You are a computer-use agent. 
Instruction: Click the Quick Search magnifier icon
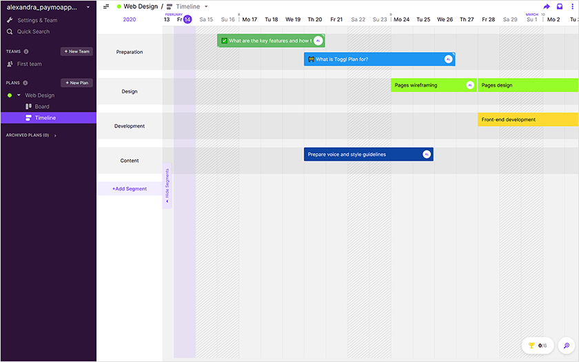[10, 32]
